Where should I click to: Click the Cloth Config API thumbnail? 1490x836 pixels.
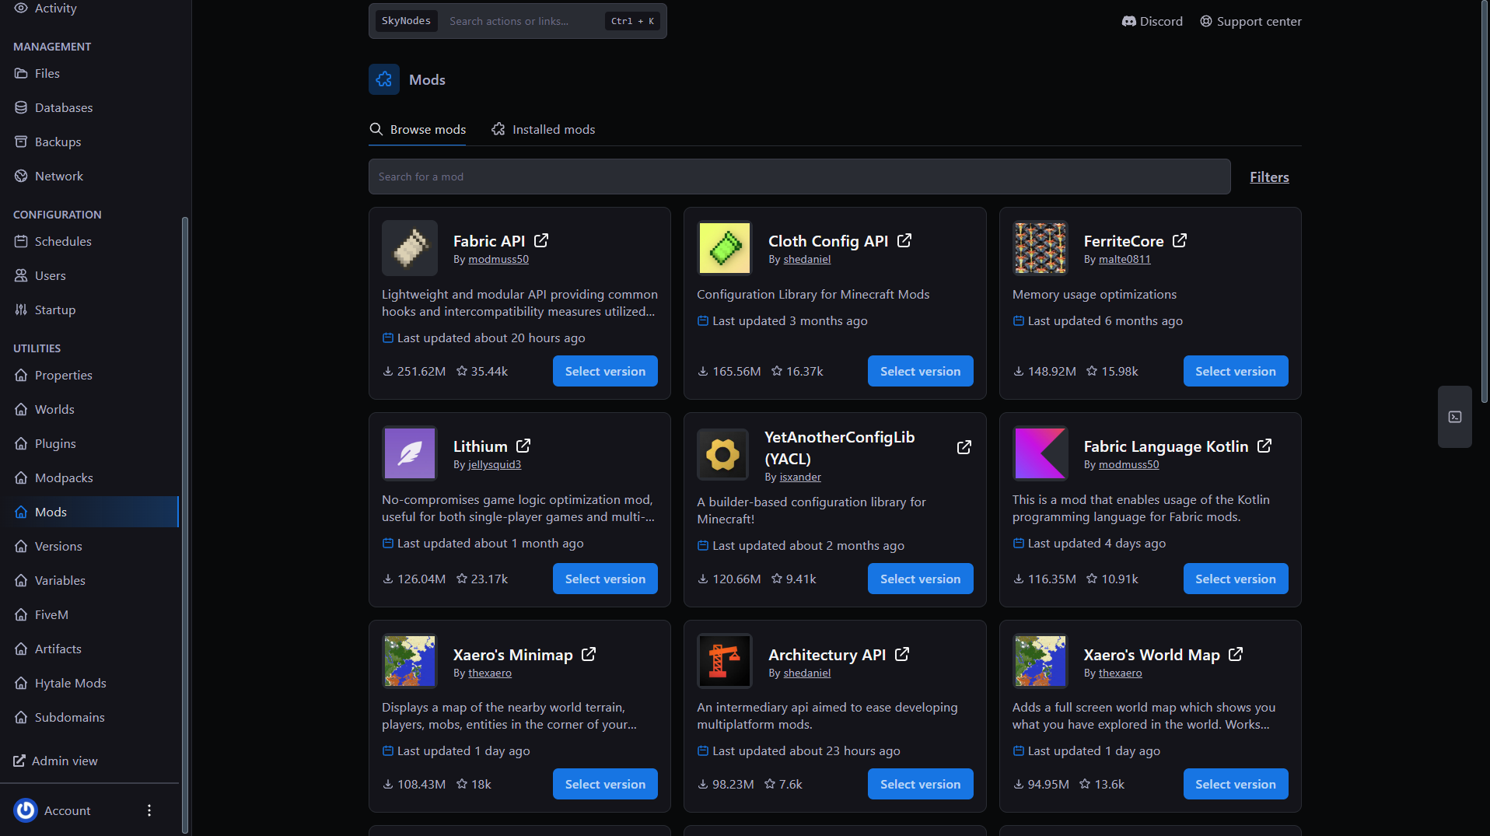coord(725,248)
